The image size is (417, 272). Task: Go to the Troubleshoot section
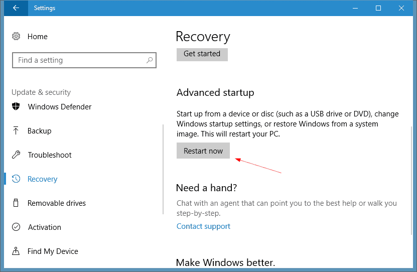coord(49,155)
